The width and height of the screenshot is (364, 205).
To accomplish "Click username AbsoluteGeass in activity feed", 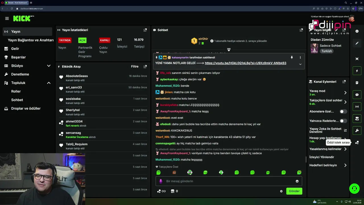I will click(x=77, y=76).
